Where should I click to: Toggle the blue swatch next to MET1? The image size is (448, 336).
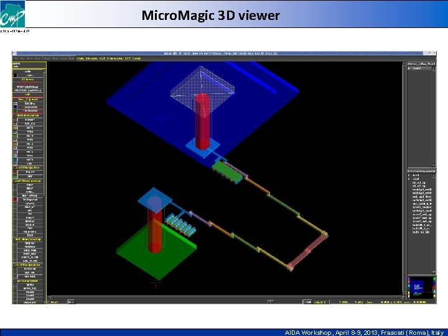[x=15, y=160]
